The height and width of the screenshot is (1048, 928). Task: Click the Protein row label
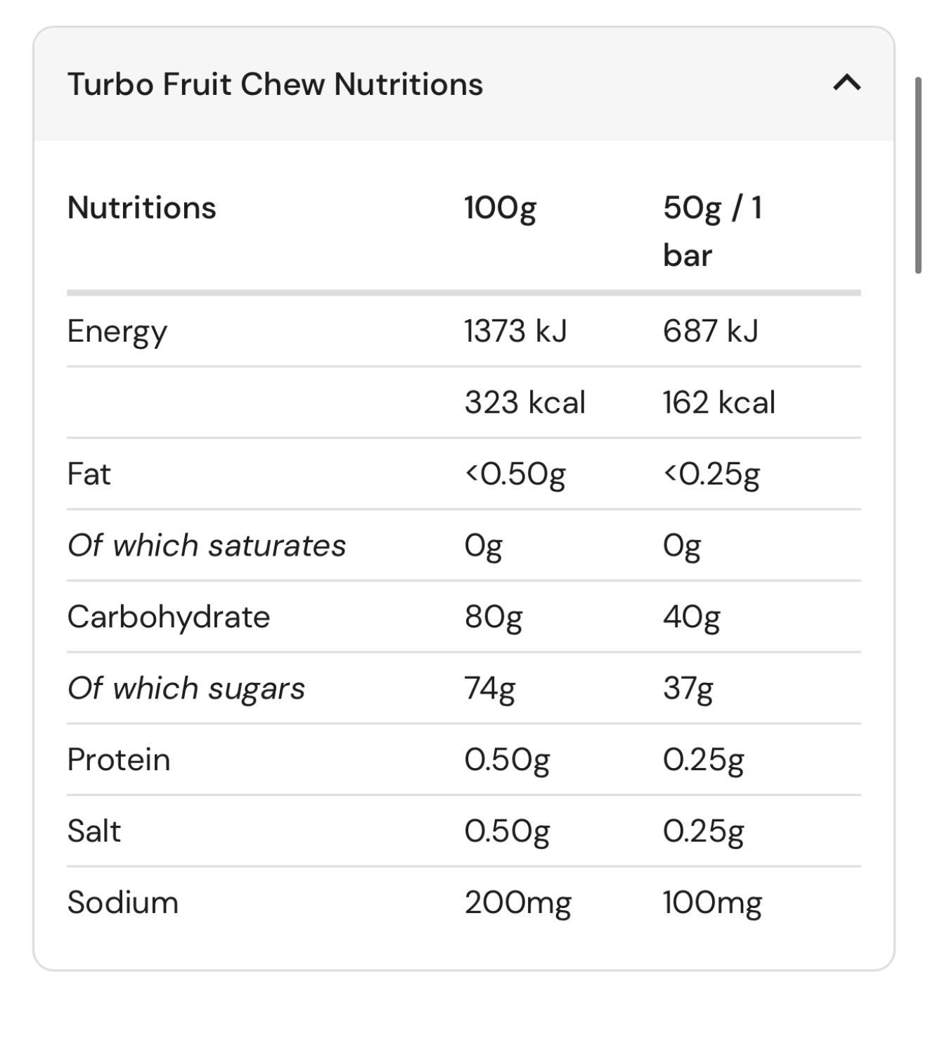pos(118,760)
